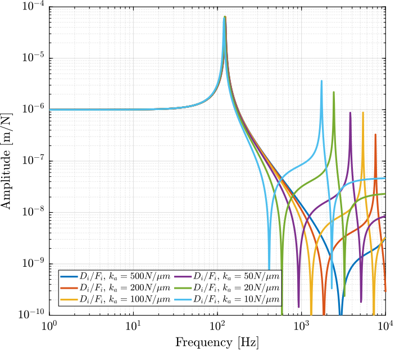
Task: Click the light blue curve's second resonance peak
Action: click(321, 82)
